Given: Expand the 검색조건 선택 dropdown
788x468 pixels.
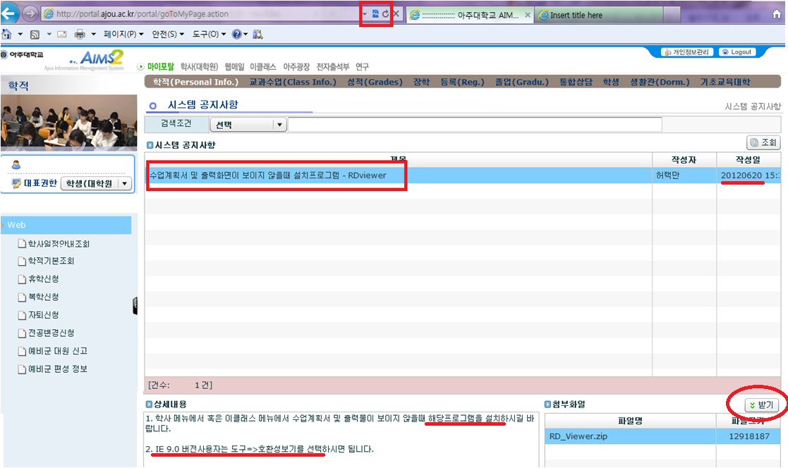Looking at the screenshot, I should (x=279, y=125).
